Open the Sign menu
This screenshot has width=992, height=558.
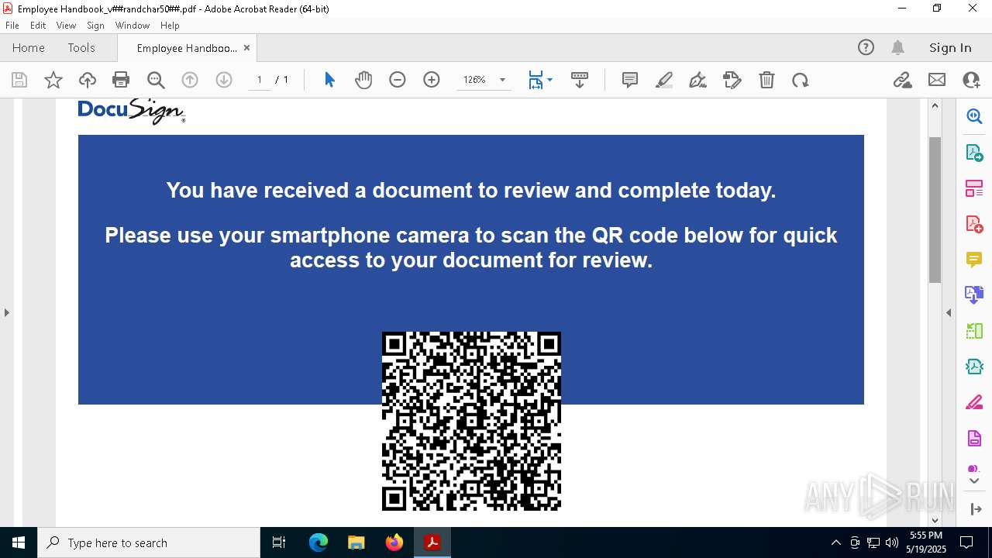[95, 26]
